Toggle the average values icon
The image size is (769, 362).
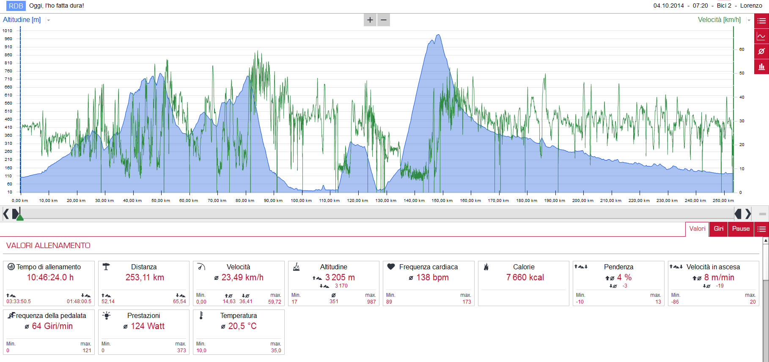coord(761,51)
